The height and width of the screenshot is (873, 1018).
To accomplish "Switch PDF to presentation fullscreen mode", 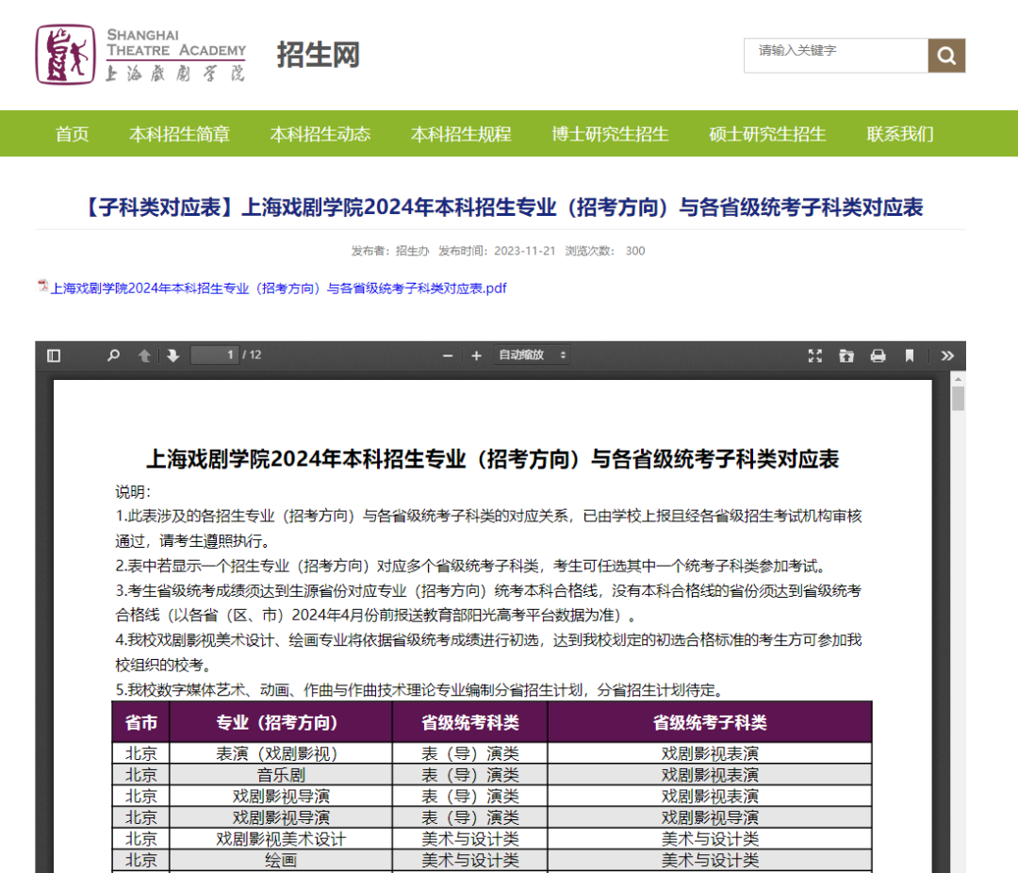I will pyautogui.click(x=815, y=355).
